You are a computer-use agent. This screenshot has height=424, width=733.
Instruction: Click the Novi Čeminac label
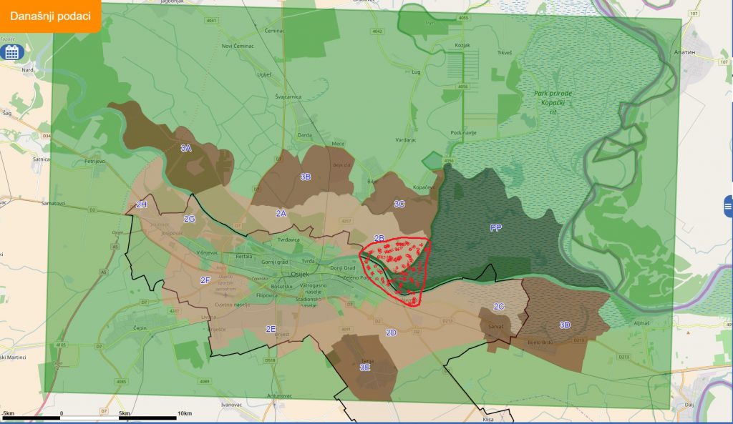[x=238, y=46]
